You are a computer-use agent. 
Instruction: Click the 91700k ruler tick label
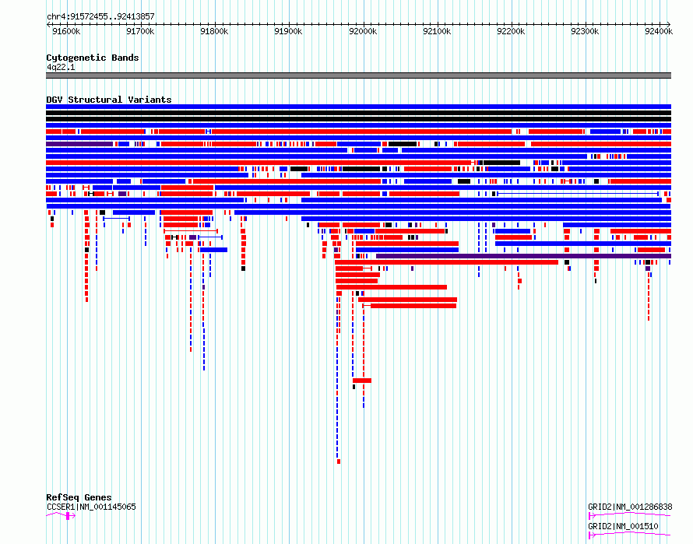click(140, 31)
